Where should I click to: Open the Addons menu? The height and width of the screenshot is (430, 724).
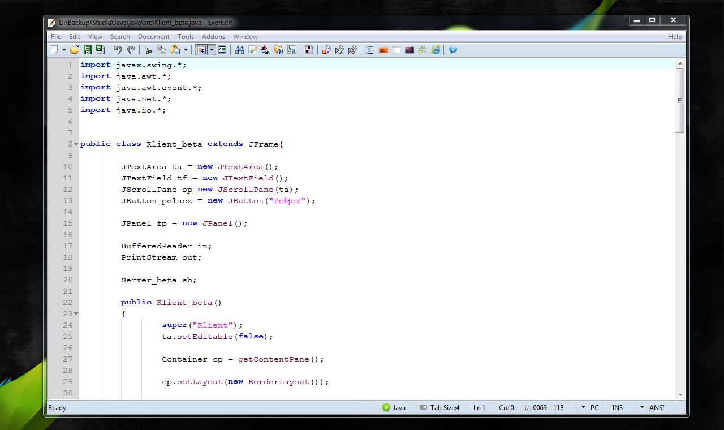click(x=213, y=36)
